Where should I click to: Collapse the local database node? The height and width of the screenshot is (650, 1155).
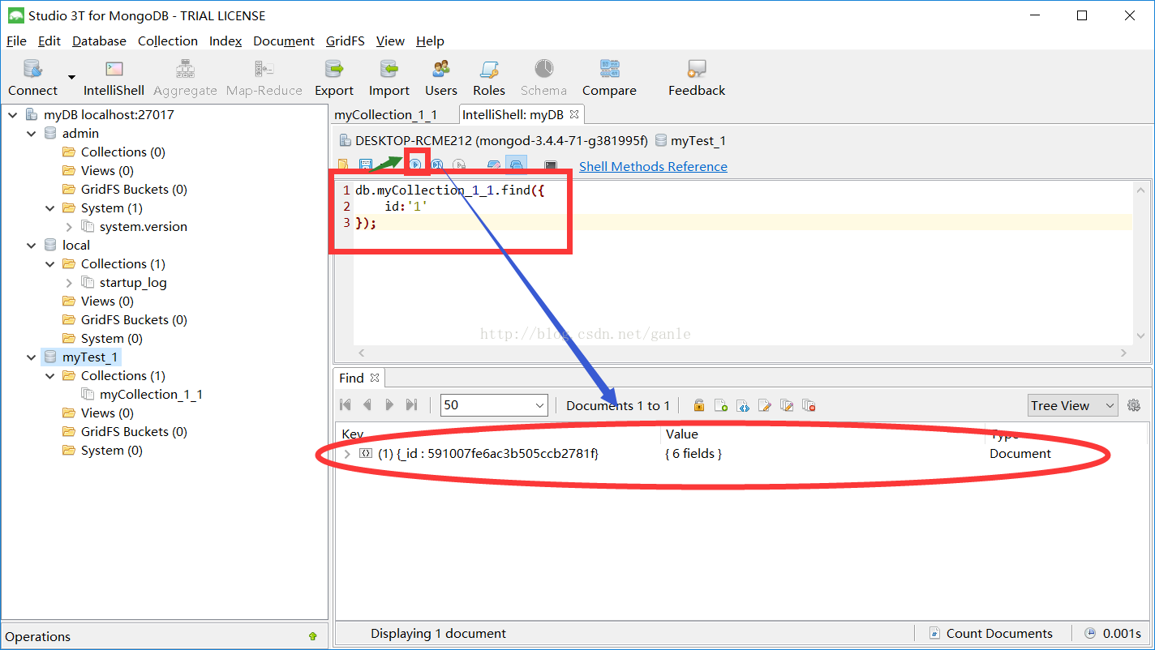point(31,246)
